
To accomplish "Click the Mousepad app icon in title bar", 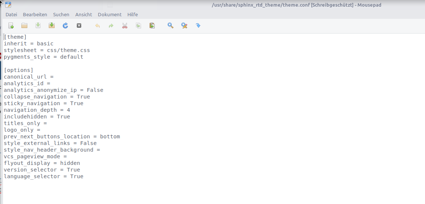I will 8,5.
